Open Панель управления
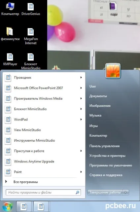This screenshot has height=212, width=140. [x=104, y=146]
